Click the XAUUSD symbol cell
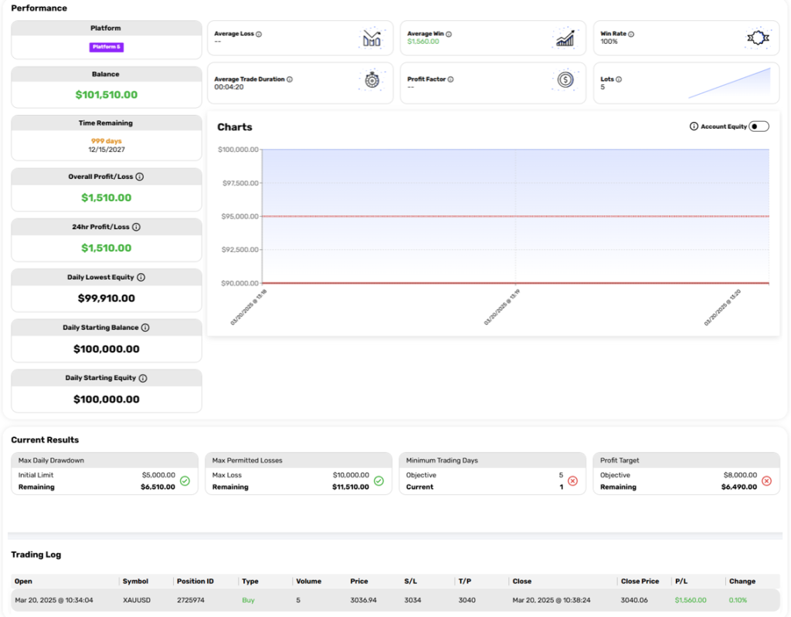The height and width of the screenshot is (617, 791). 137,600
